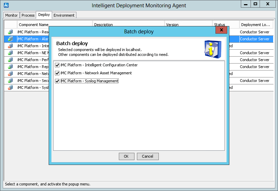Viewport: 278px width, 191px height.
Task: Click the iMC Platform - NE row component icon
Action: [10, 53]
